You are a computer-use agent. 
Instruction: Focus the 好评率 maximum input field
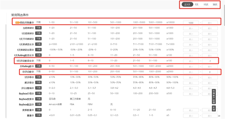tap(210, 77)
